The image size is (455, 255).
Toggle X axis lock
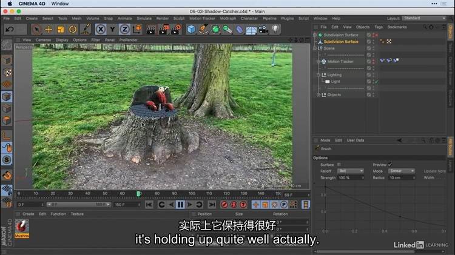(x=100, y=29)
